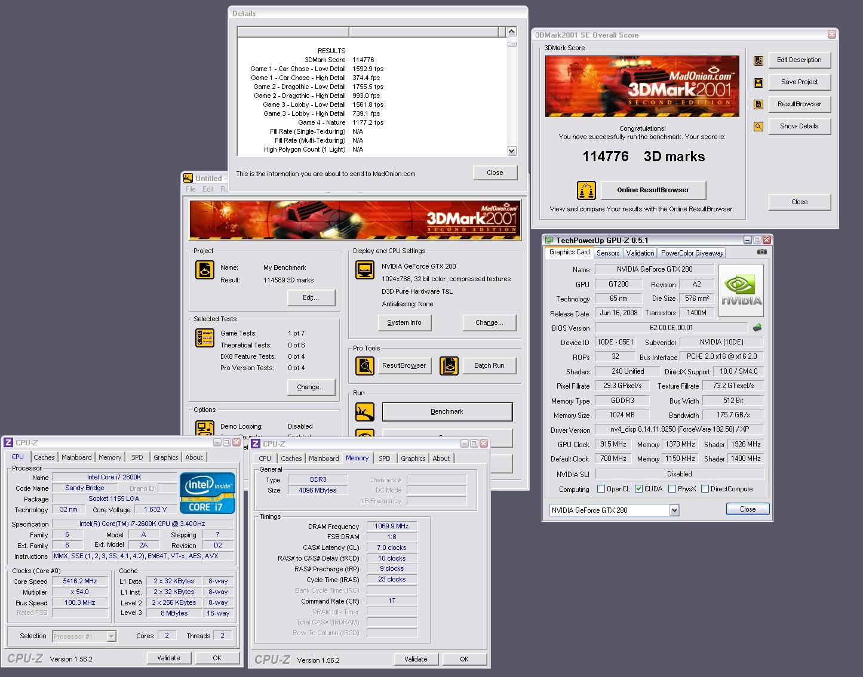This screenshot has height=677, width=863.
Task: Open the Caches tab in CPU window
Action: [44, 457]
